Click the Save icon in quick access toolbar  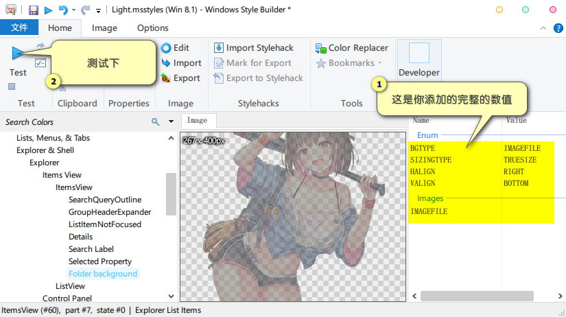(x=34, y=10)
